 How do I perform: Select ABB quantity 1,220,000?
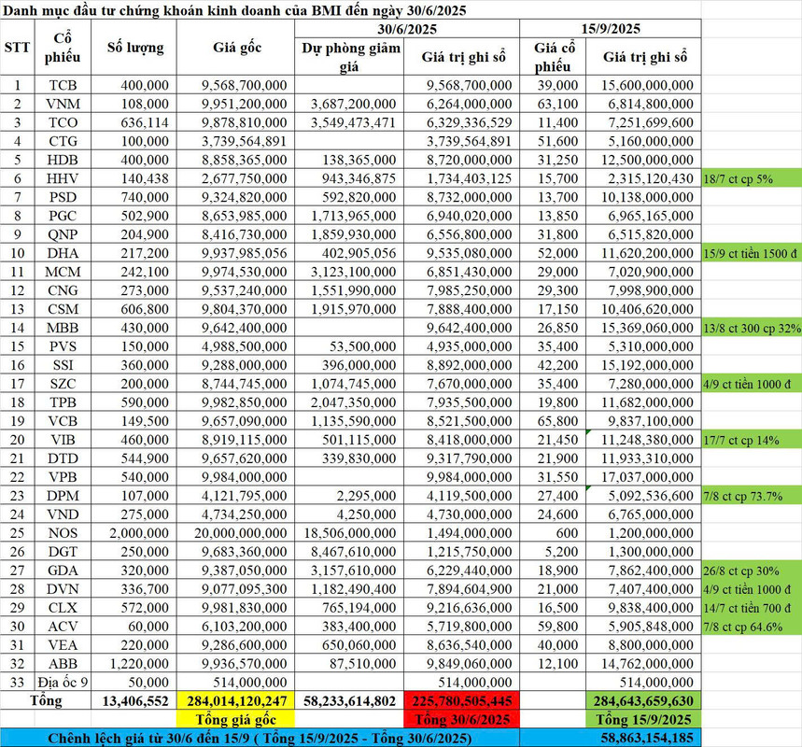tap(134, 664)
